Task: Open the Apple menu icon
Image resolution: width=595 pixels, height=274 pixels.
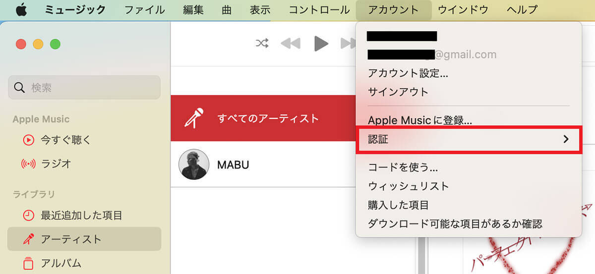Action: click(x=21, y=9)
